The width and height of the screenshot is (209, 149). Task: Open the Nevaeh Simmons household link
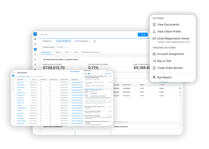coord(21,92)
